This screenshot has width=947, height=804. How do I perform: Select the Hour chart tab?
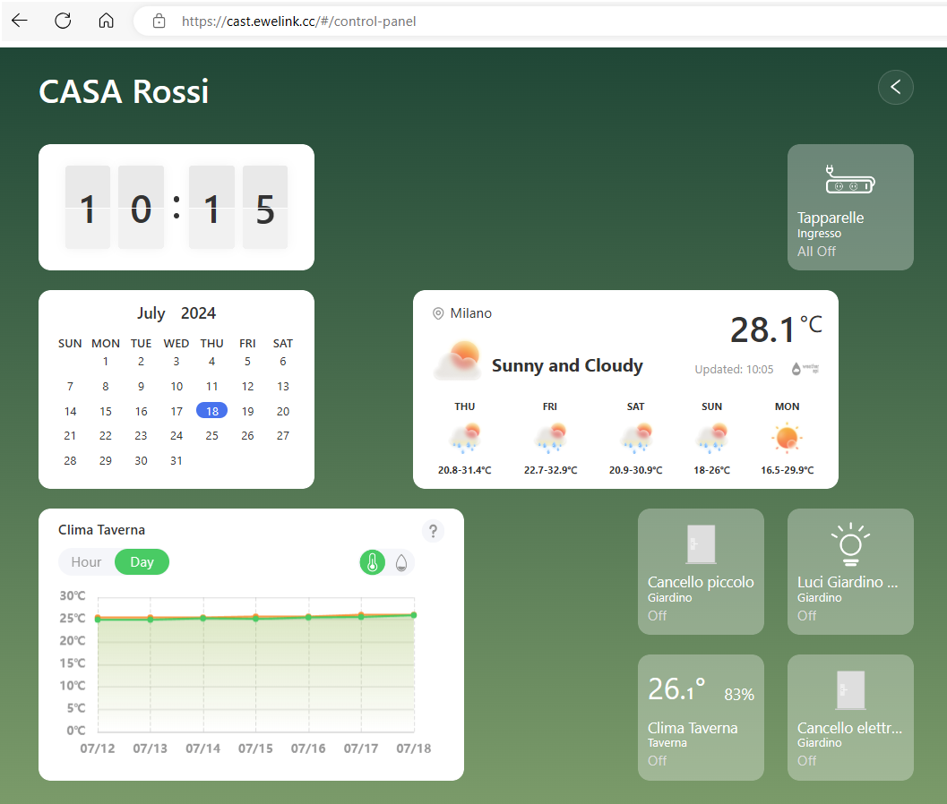tap(87, 562)
